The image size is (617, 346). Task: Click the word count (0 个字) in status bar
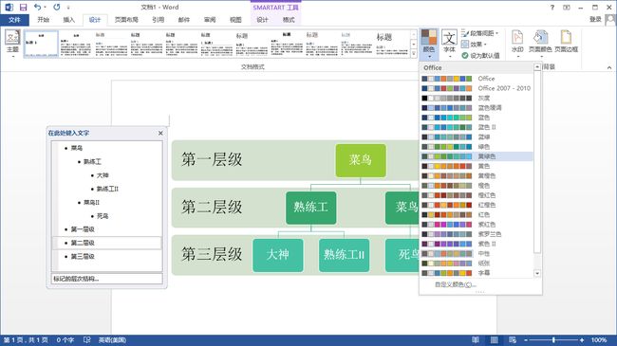65,339
